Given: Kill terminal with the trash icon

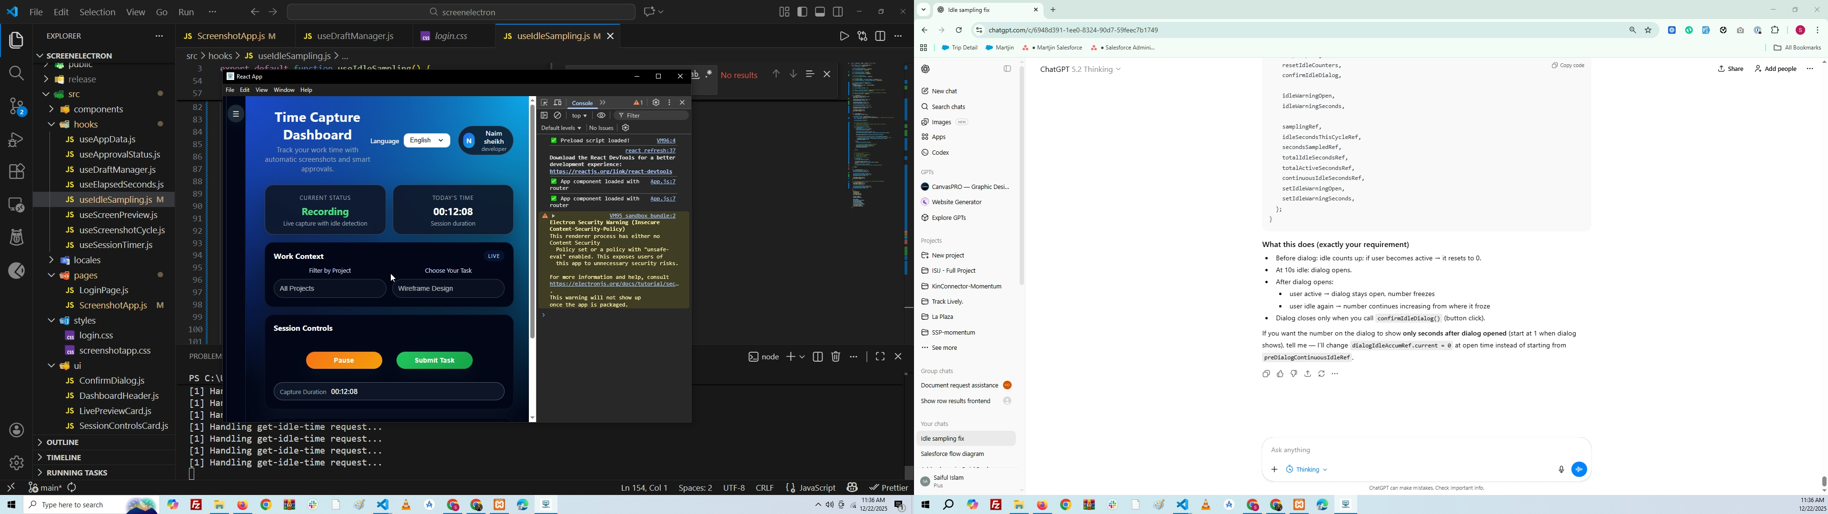Looking at the screenshot, I should 836,357.
